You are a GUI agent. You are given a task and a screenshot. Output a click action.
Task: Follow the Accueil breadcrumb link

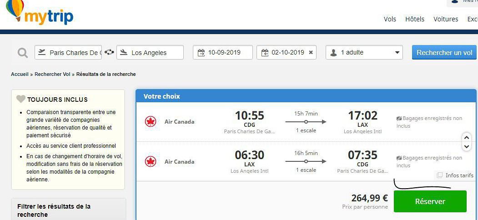point(20,74)
